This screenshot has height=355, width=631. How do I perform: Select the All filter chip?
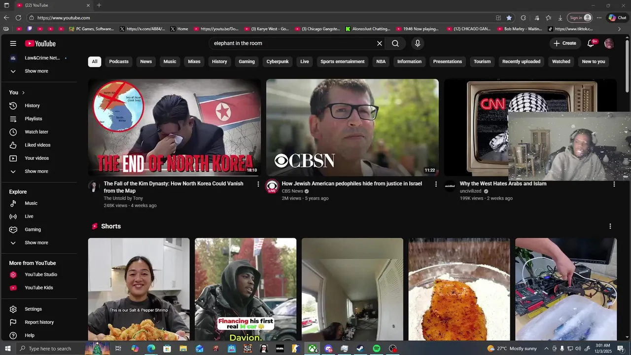point(94,62)
